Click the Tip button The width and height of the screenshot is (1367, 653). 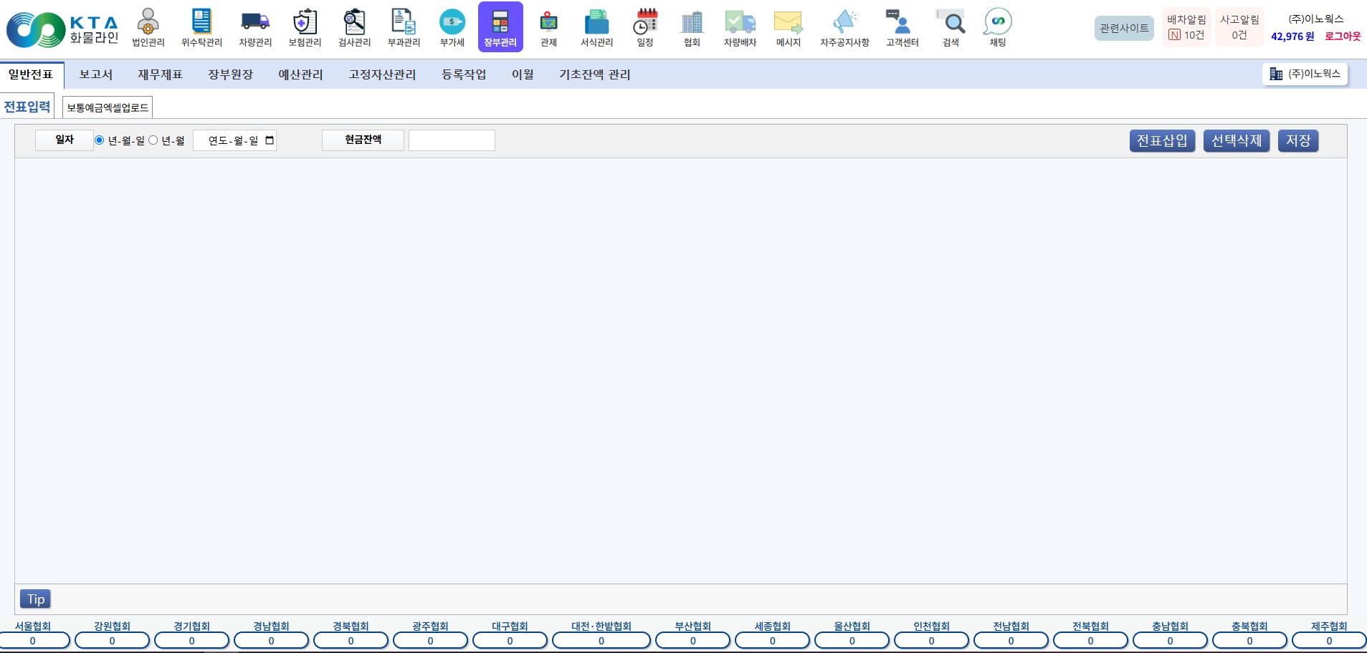(x=36, y=599)
